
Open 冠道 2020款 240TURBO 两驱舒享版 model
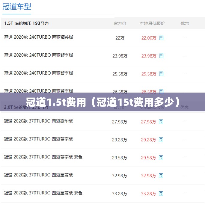39,55
